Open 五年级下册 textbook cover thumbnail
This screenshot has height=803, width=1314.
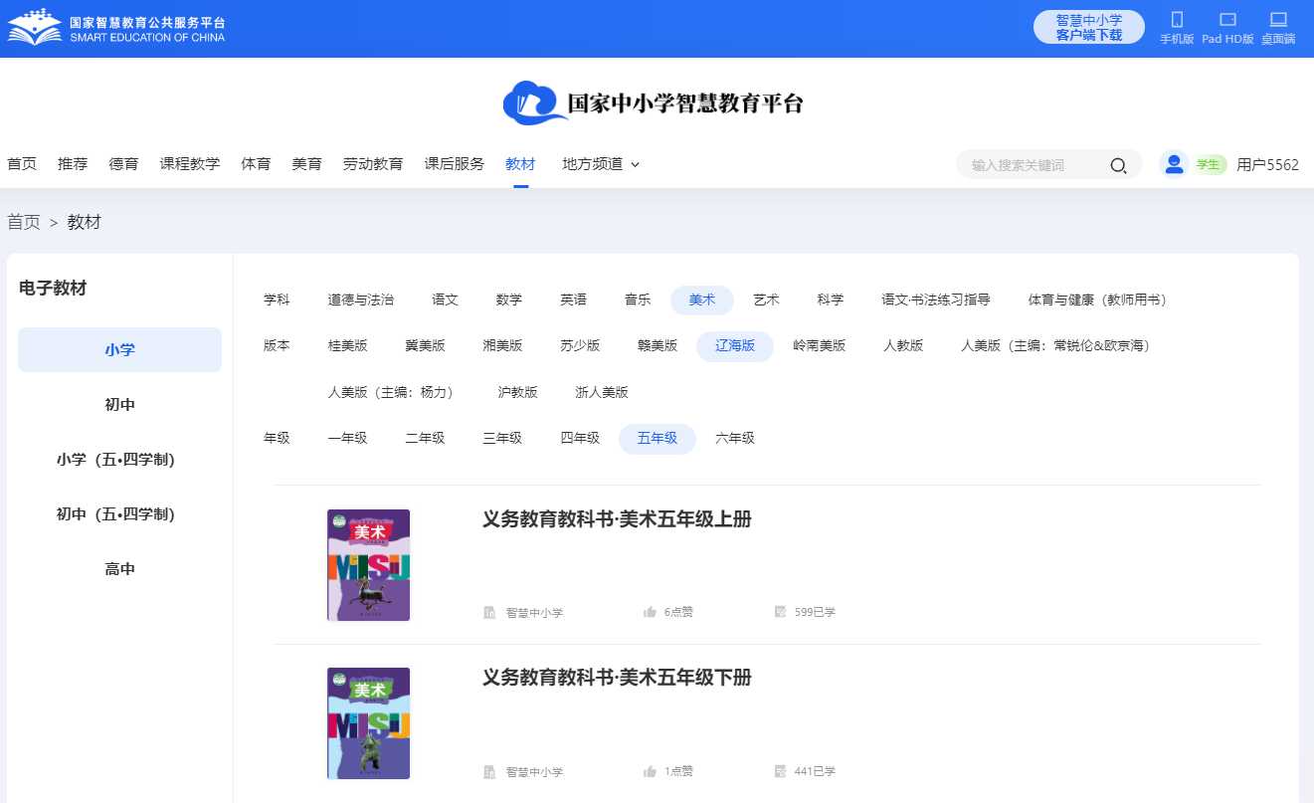(x=368, y=723)
